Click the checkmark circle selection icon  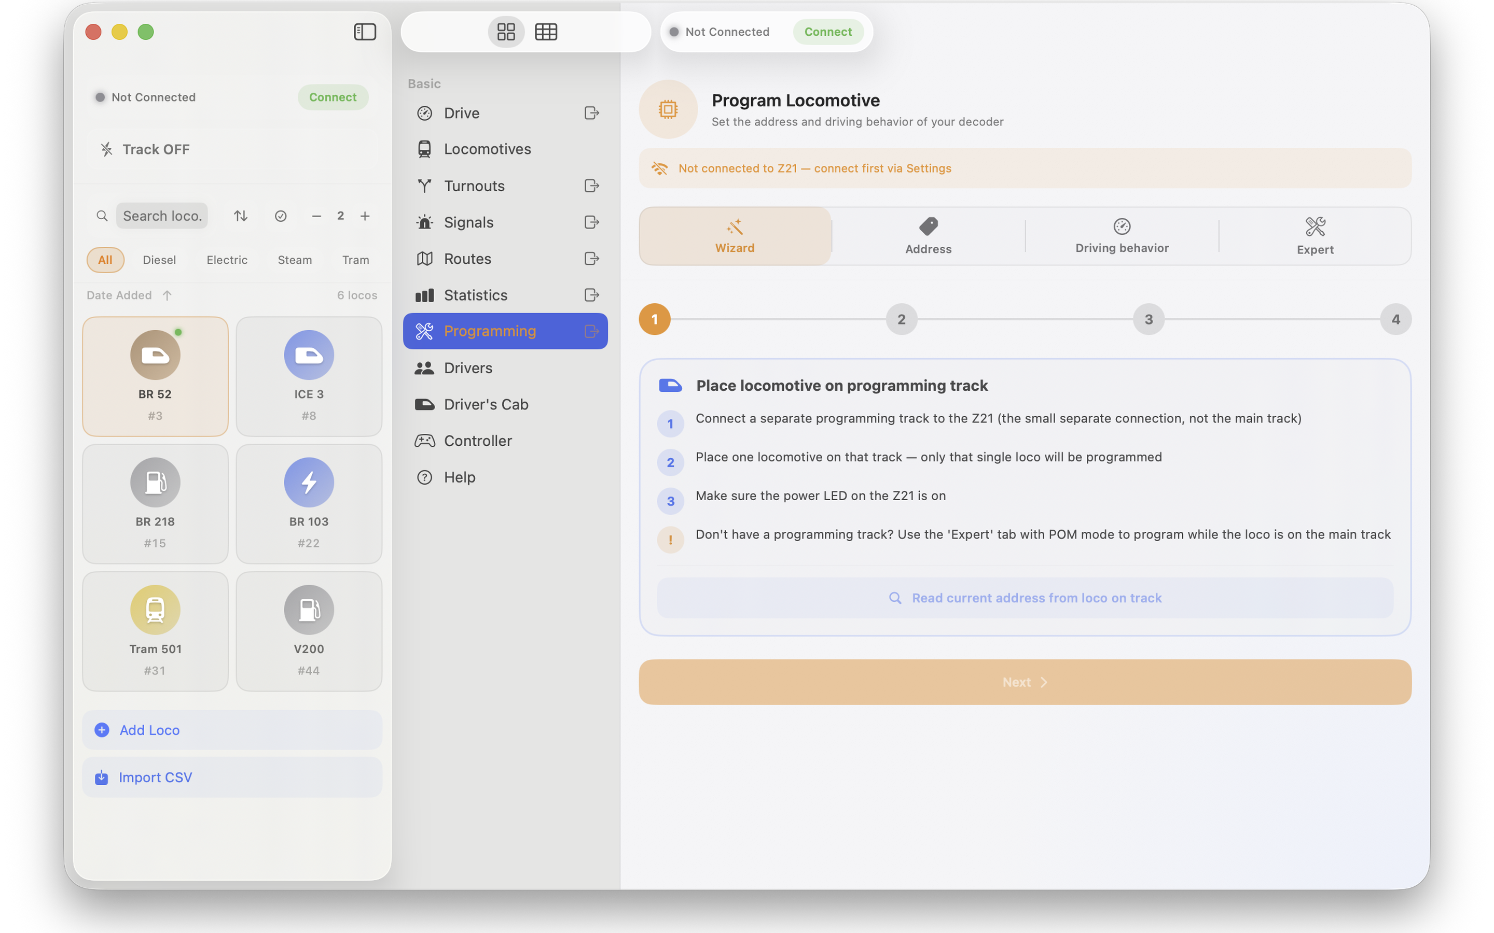click(280, 216)
